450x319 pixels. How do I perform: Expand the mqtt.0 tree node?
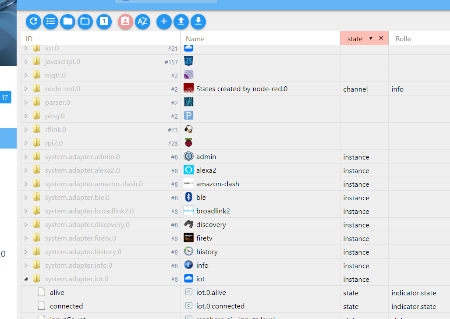tap(26, 75)
